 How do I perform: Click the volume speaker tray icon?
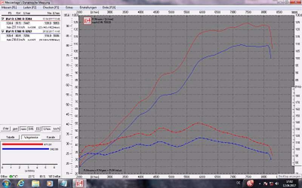click(277, 184)
